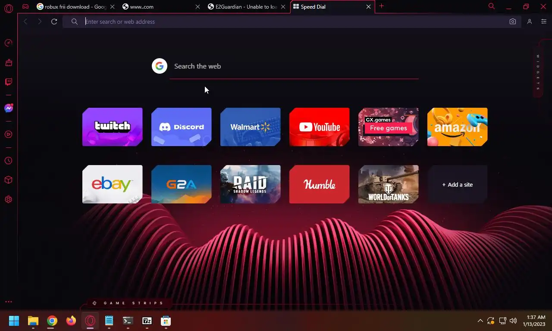This screenshot has width=552, height=331.
Task: Open Twitch panel in sidebar
Action: (x=8, y=82)
